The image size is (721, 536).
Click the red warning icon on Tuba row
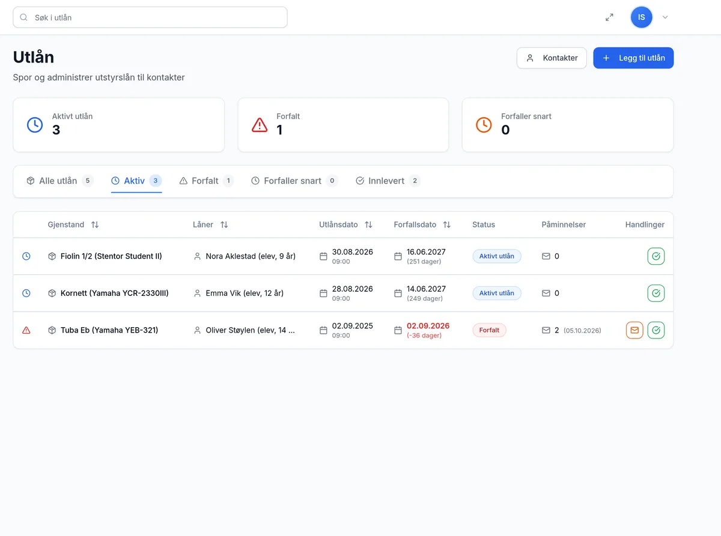26,330
